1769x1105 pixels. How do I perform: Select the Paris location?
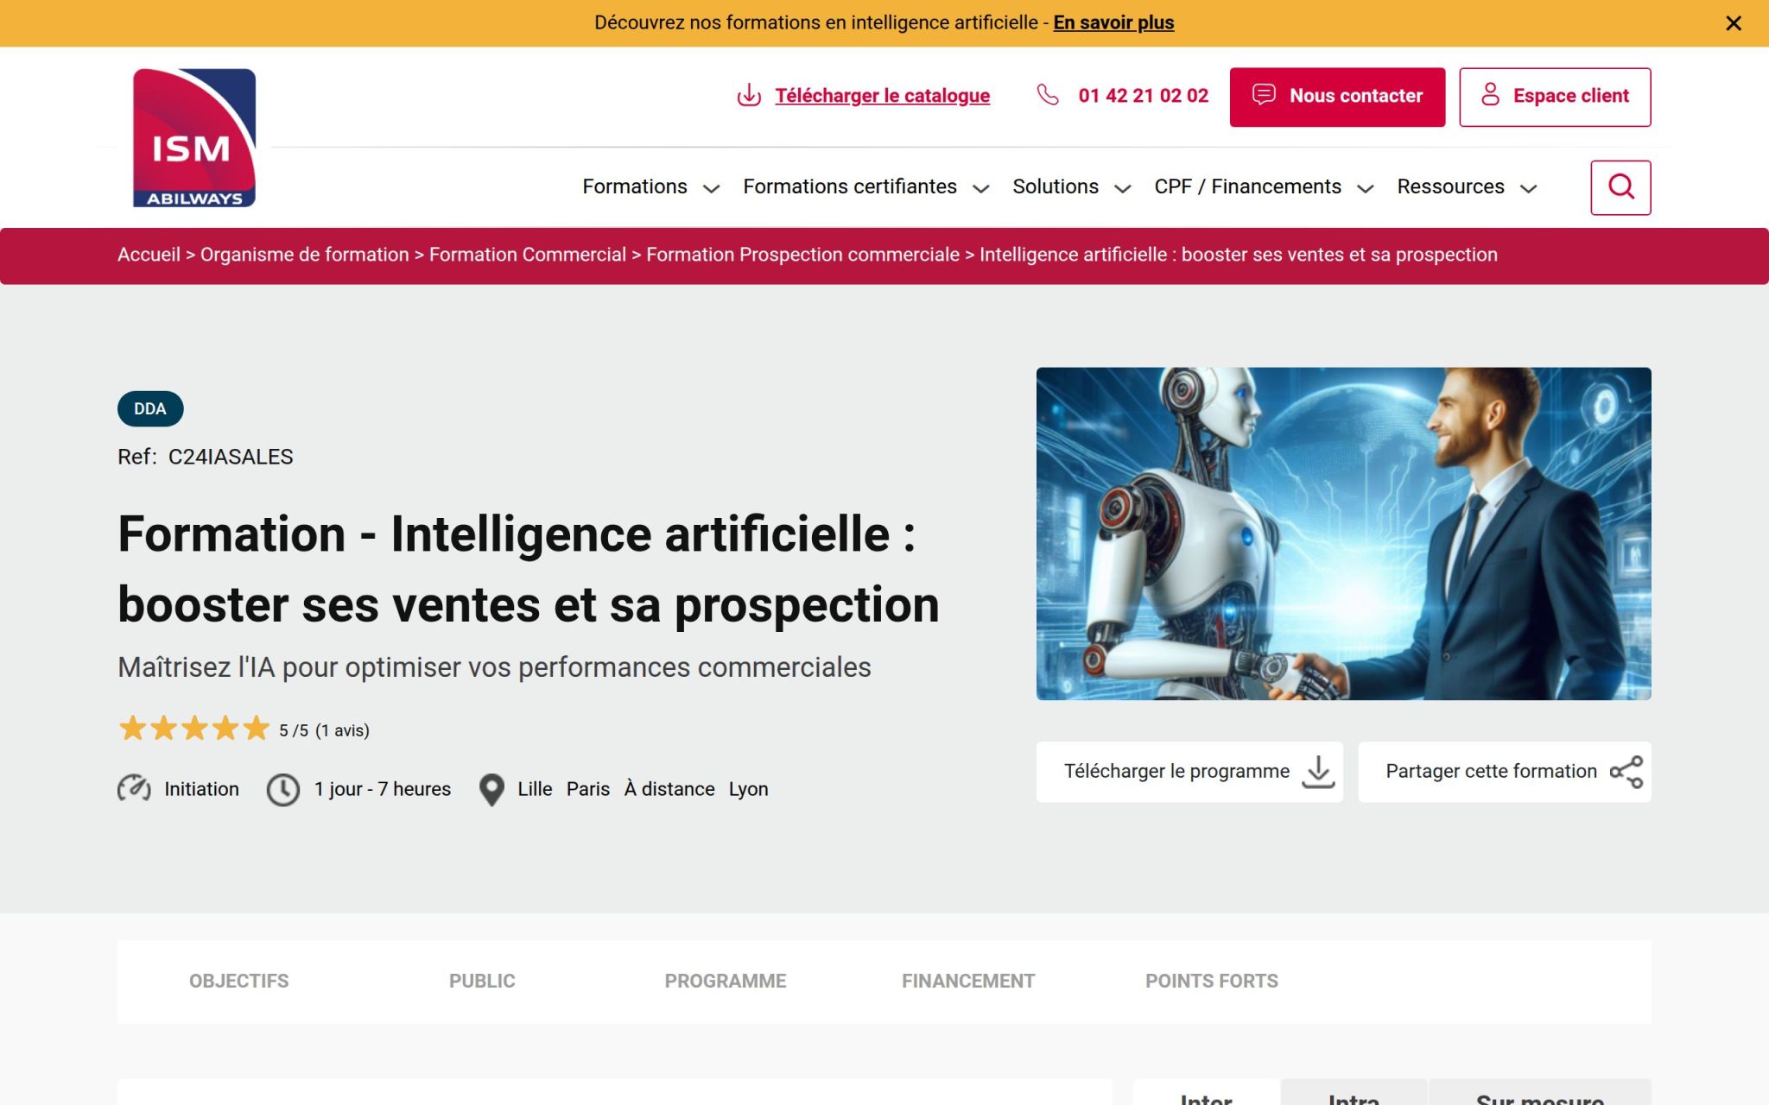click(588, 789)
